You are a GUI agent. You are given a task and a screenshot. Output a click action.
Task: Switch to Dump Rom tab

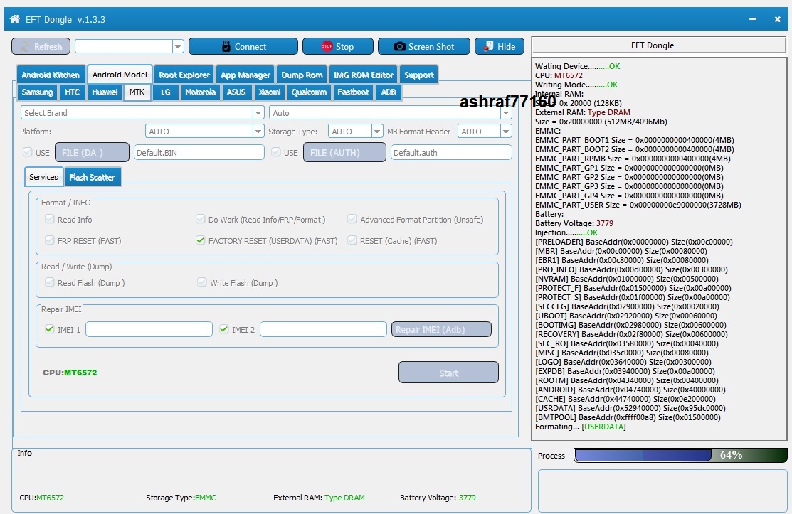point(302,75)
